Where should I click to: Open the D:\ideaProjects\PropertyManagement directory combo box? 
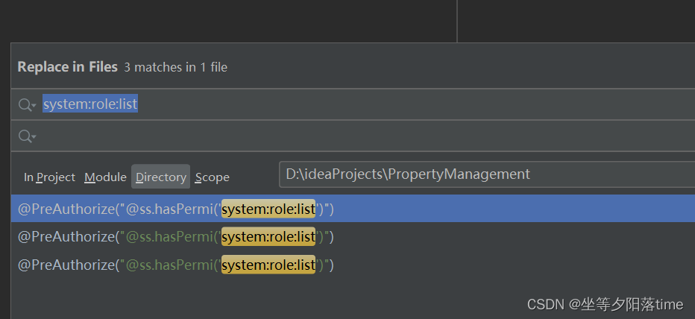pyautogui.click(x=487, y=174)
